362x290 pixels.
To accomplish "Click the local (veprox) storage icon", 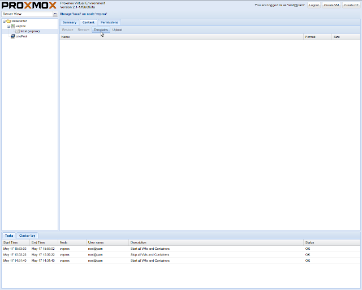I will pos(18,31).
